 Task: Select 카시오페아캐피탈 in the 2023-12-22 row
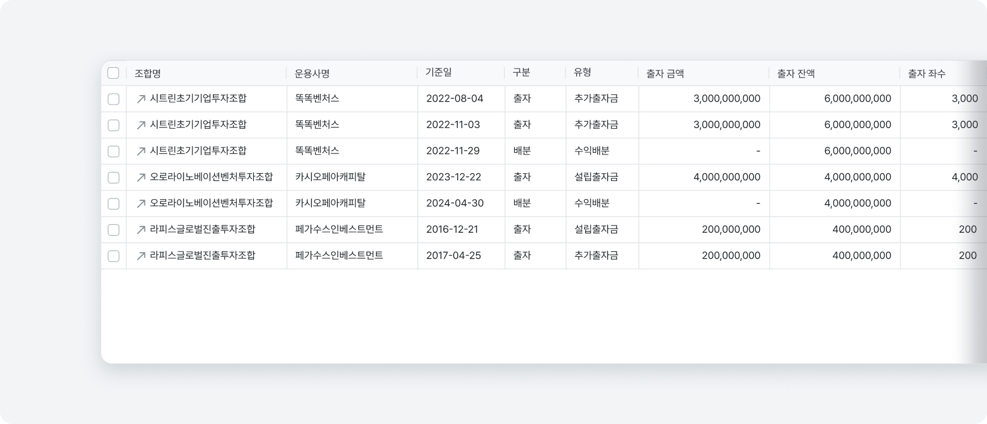point(330,177)
